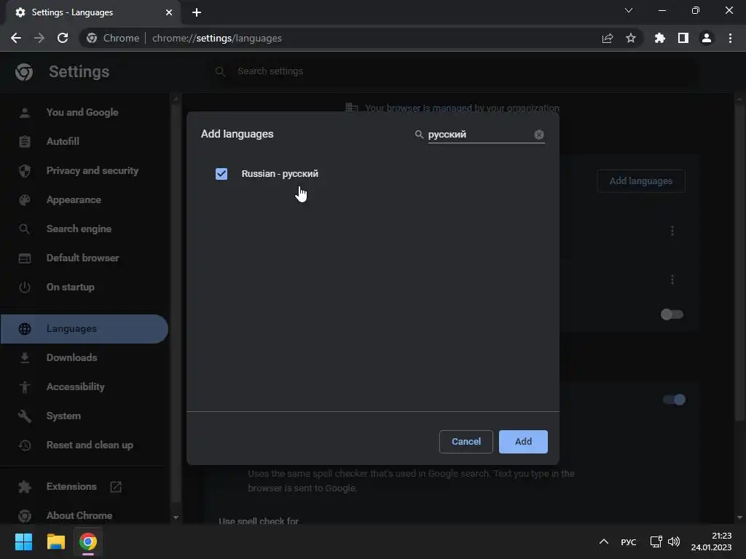Click Chrome icon on the taskbar
The width and height of the screenshot is (746, 559).
tap(88, 542)
